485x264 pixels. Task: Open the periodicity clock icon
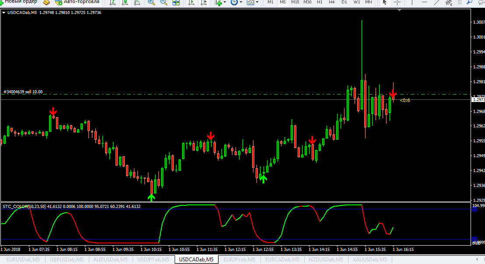[x=234, y=3]
